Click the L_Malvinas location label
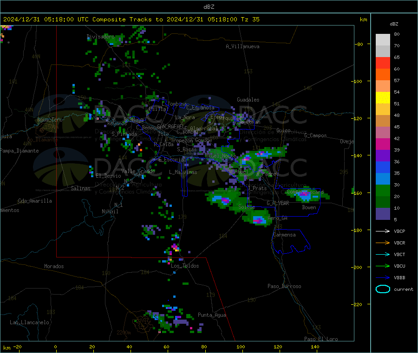The width and height of the screenshot is (418, 353). (183, 172)
